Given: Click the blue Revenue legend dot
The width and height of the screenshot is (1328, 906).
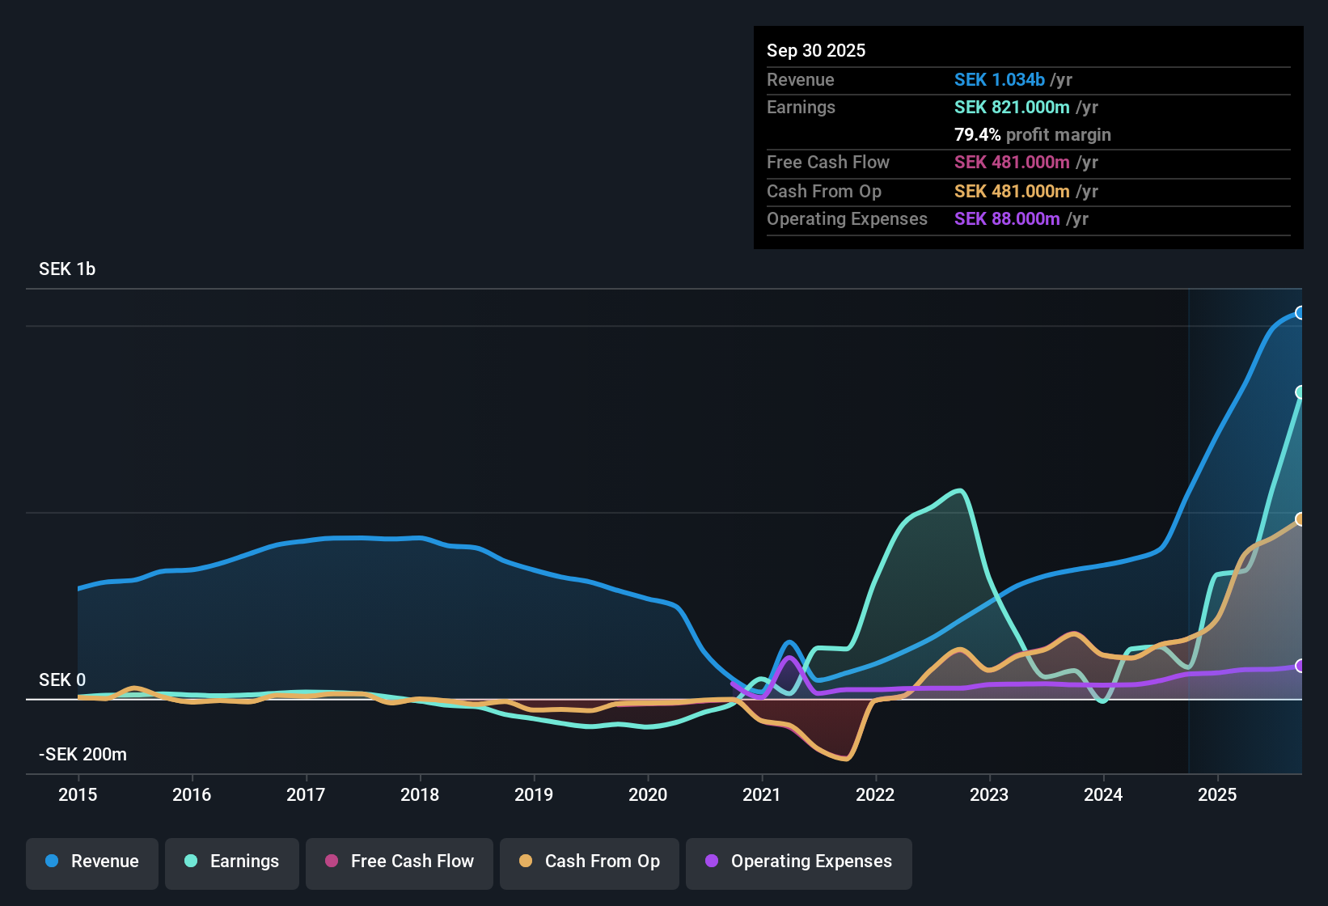Looking at the screenshot, I should point(52,862).
